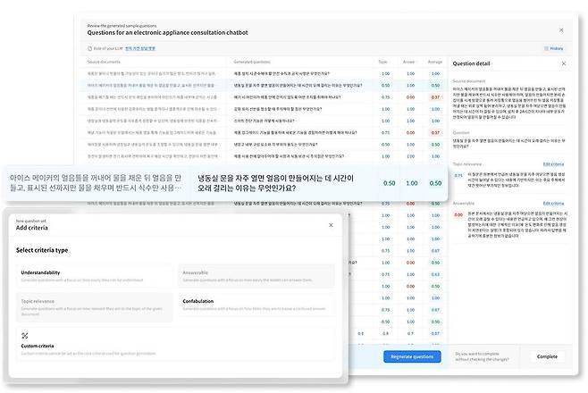Image resolution: width=588 pixels, height=393 pixels.
Task: Click the Generated questions column header
Action: pos(252,62)
